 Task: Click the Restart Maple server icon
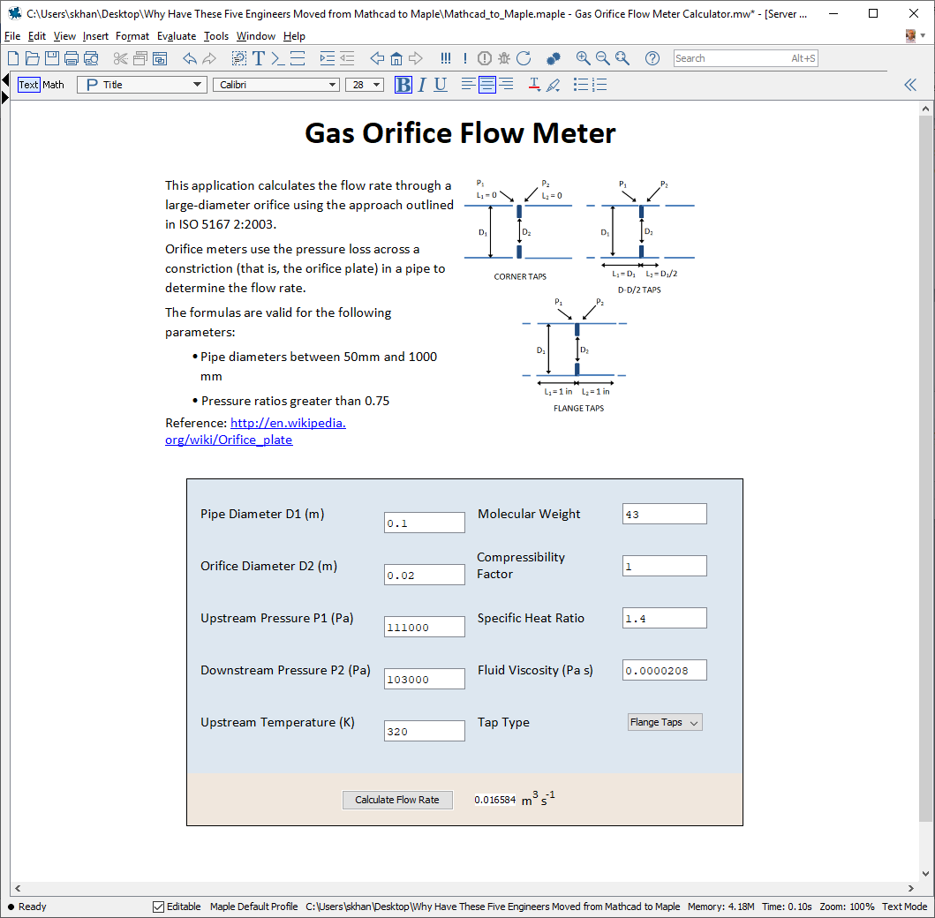point(524,58)
